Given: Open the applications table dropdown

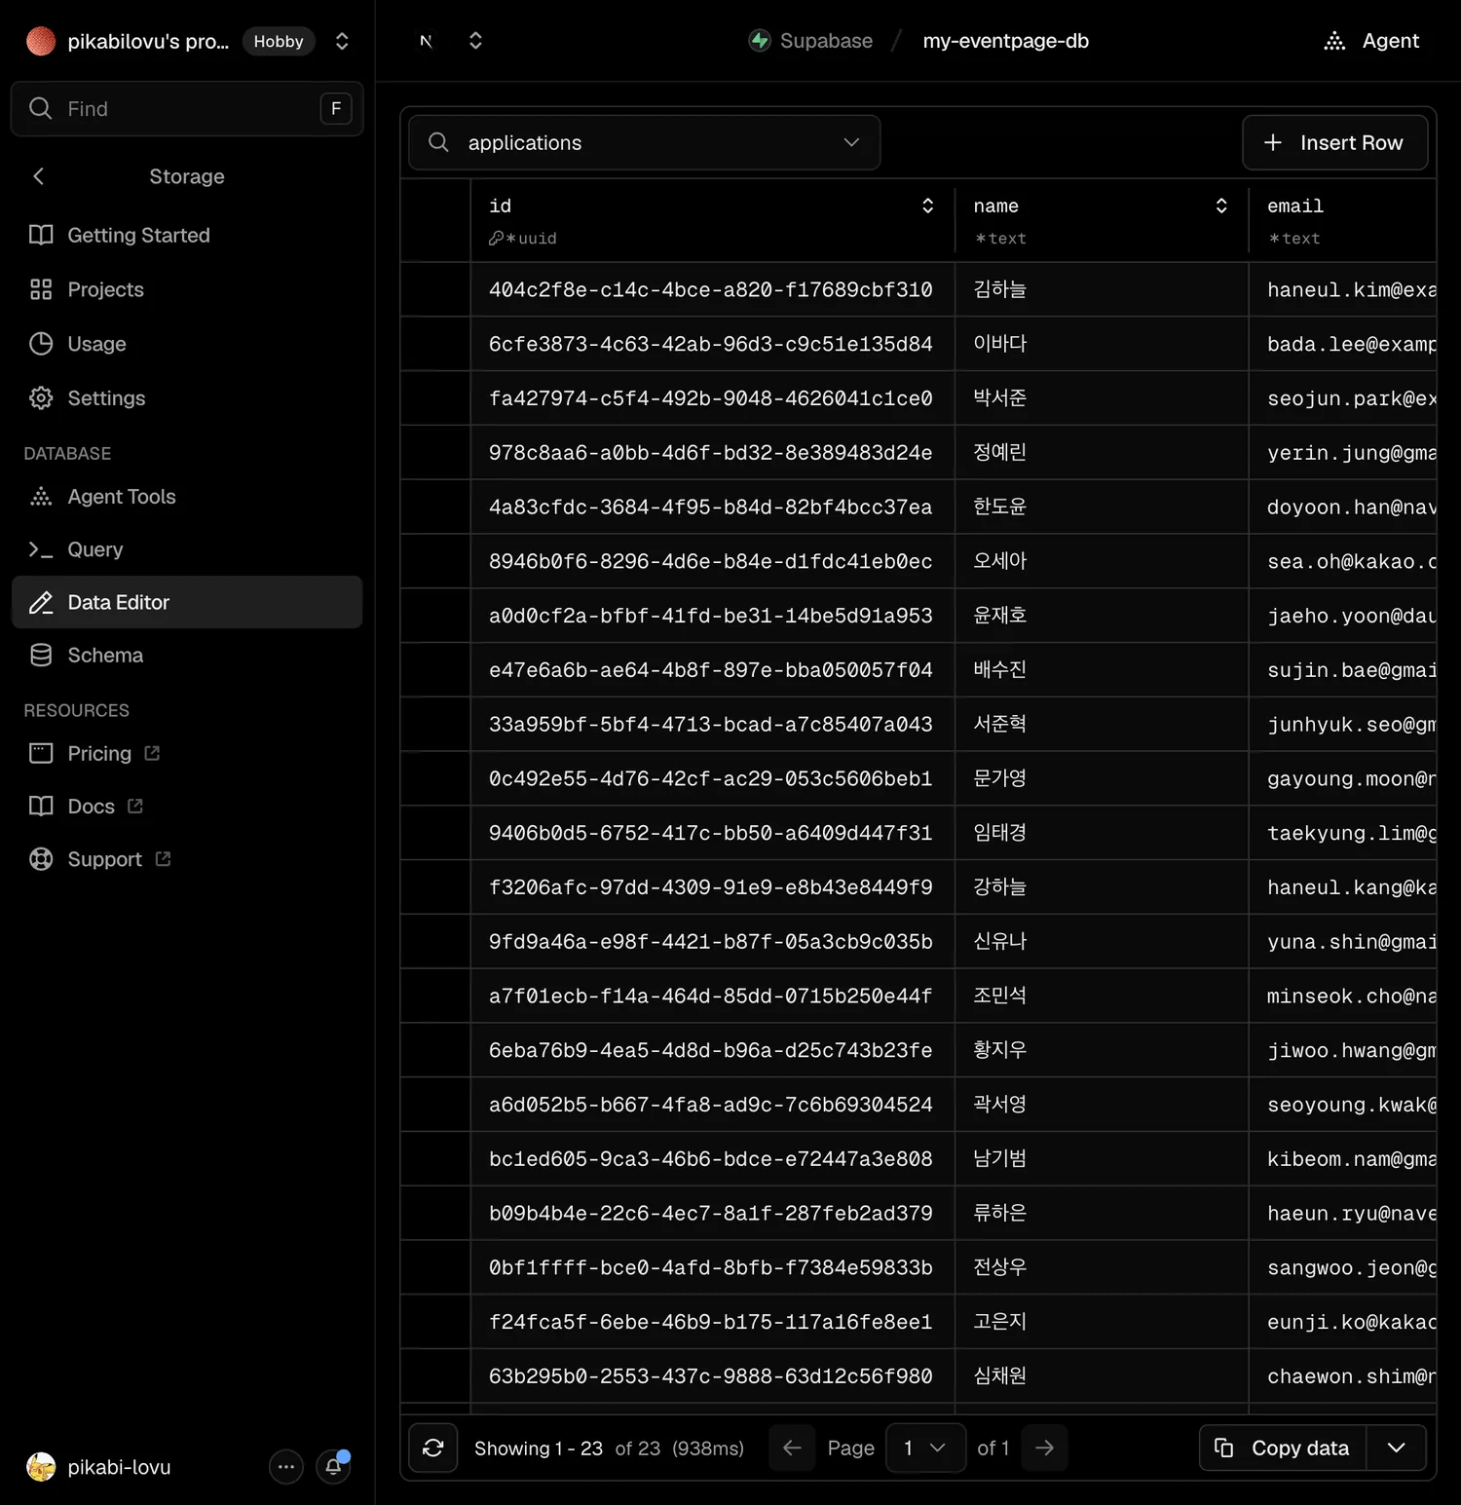Looking at the screenshot, I should click(x=645, y=142).
